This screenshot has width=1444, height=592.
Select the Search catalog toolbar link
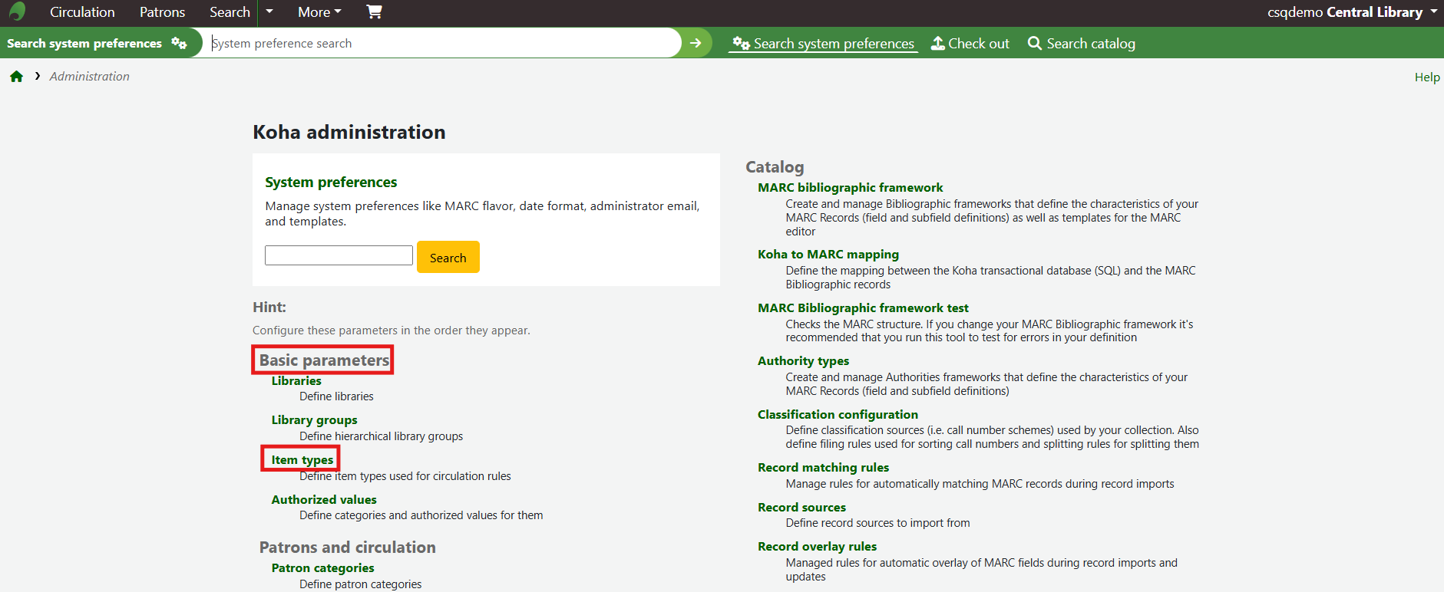pos(1081,44)
